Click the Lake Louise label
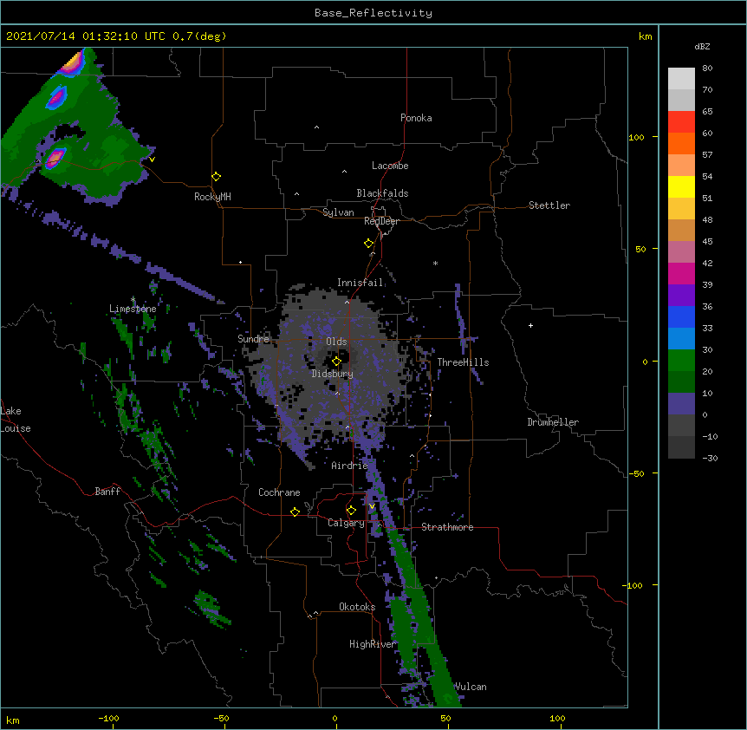This screenshot has height=730, width=747. click(16, 420)
